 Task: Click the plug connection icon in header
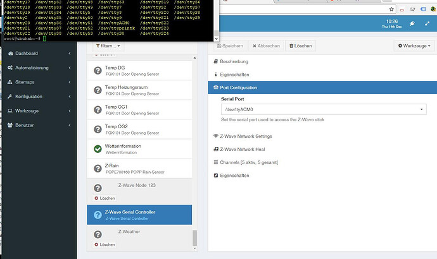coord(412,23)
